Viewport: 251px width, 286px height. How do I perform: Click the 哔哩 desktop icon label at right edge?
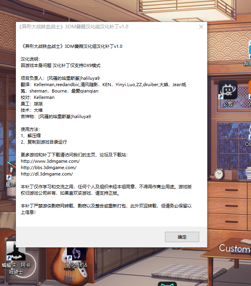247,64
